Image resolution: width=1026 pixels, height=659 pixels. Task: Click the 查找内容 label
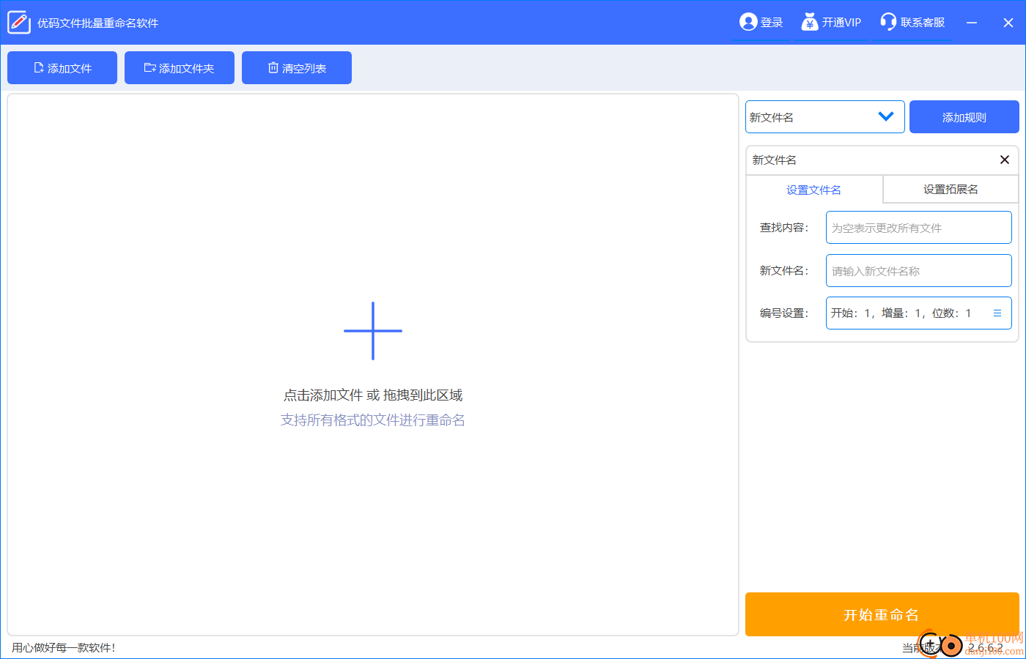point(784,228)
